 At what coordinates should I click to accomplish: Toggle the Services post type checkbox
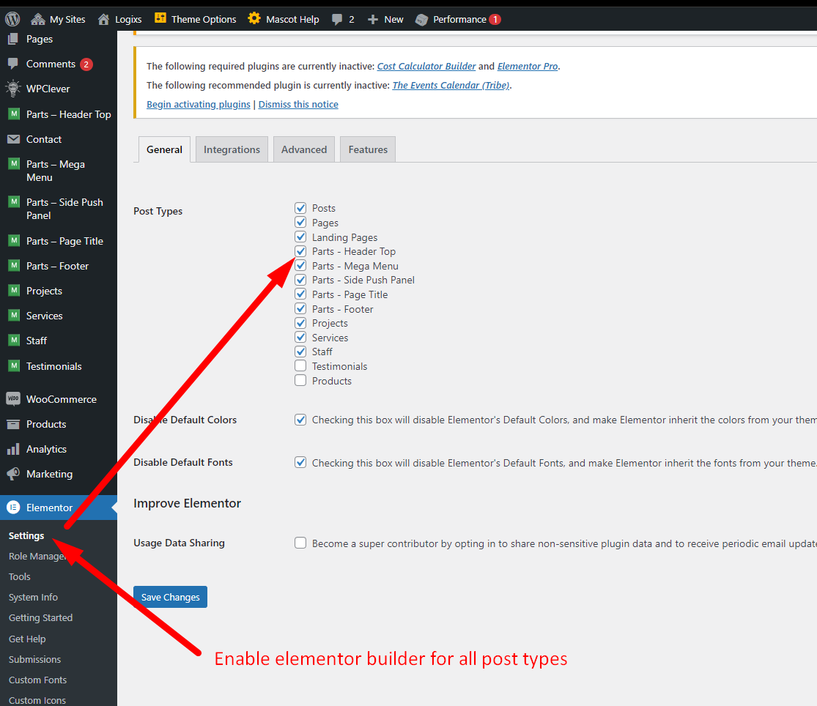[300, 338]
